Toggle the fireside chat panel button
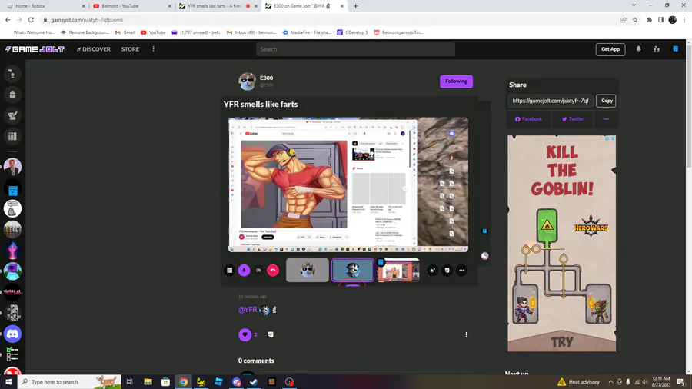 pos(229,271)
